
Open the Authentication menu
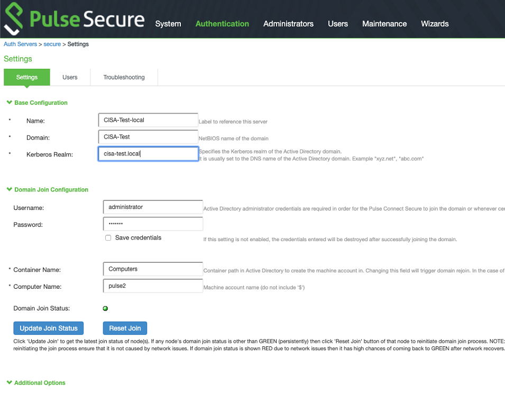pyautogui.click(x=222, y=24)
